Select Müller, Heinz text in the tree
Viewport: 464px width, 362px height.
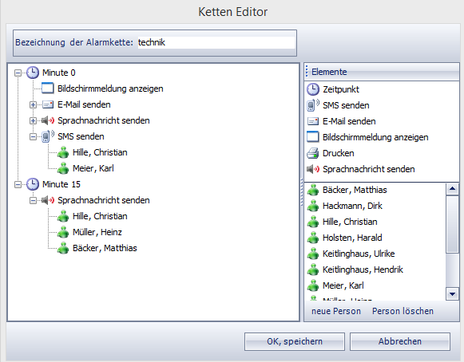point(97,232)
